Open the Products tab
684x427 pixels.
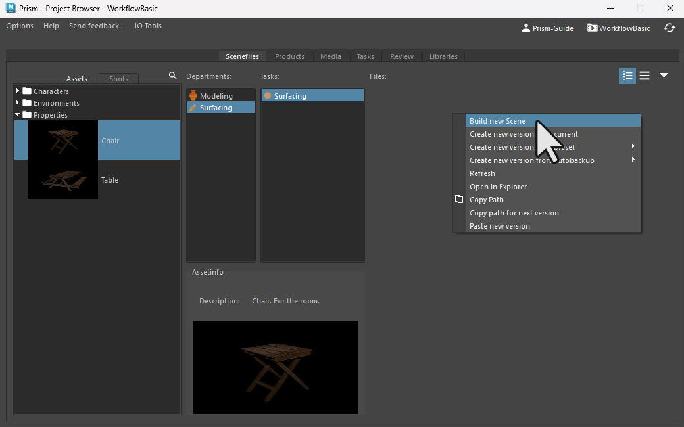[289, 56]
